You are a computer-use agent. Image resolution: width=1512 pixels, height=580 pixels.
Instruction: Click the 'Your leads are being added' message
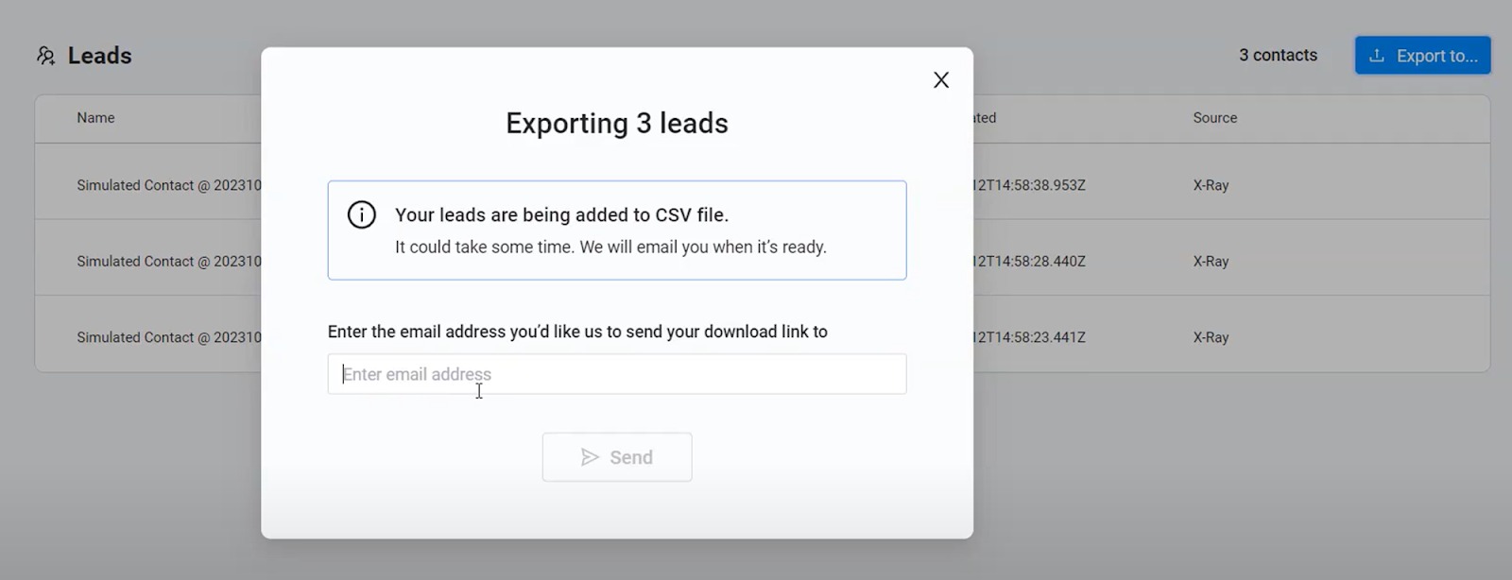point(561,215)
